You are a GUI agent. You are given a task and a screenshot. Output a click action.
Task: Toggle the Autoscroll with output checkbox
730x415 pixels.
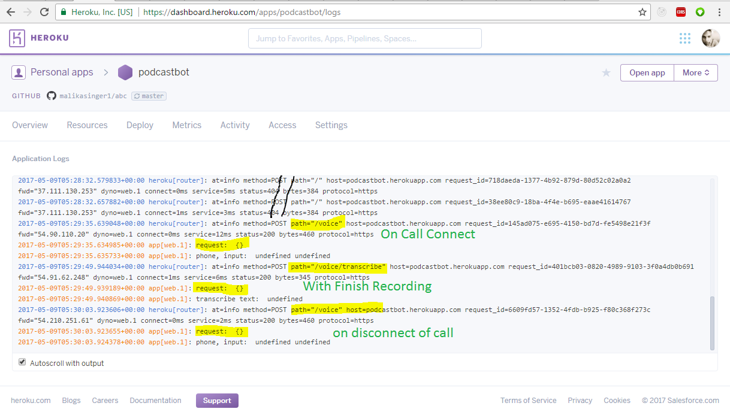[x=22, y=362]
